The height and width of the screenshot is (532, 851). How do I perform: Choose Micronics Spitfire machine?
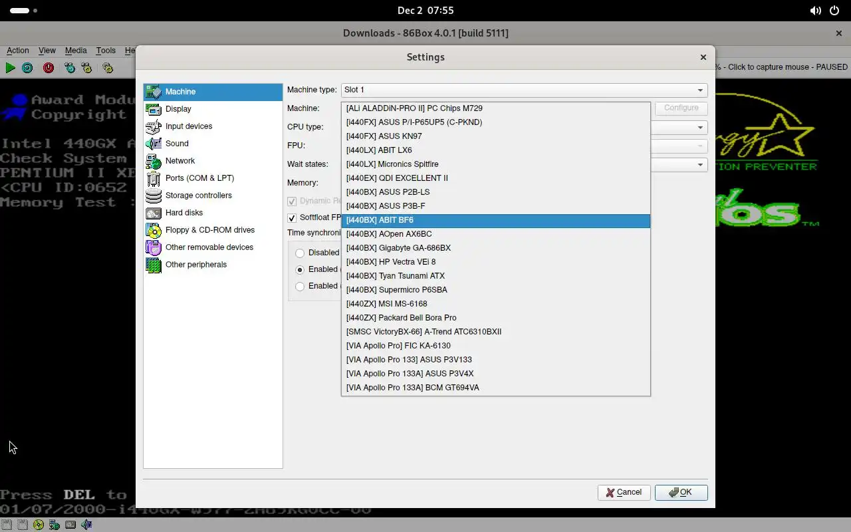click(x=496, y=164)
